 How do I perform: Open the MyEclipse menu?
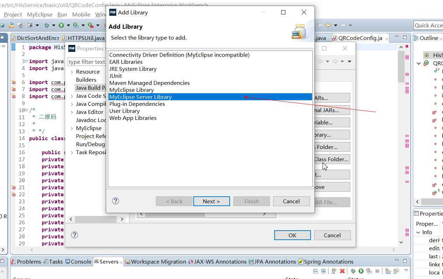pos(40,14)
